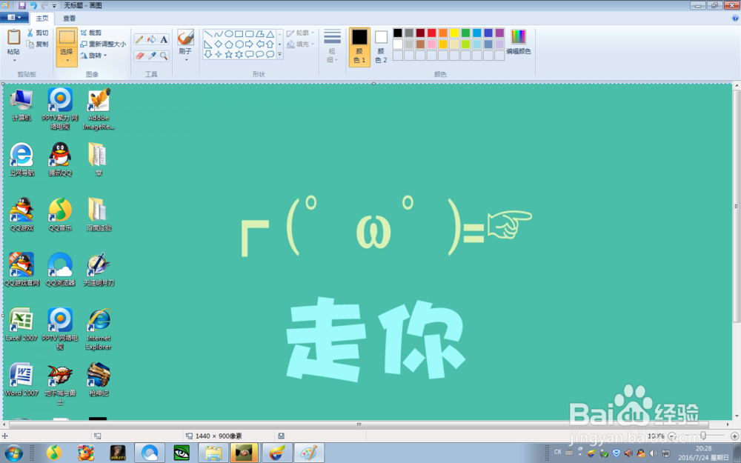Select the Eraser tool
Image resolution: width=741 pixels, height=463 pixels.
coord(139,56)
